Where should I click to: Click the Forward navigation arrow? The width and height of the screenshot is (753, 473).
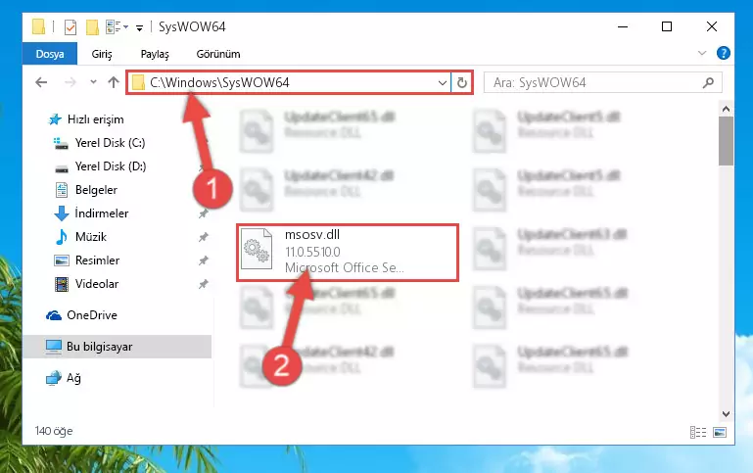pyautogui.click(x=71, y=82)
